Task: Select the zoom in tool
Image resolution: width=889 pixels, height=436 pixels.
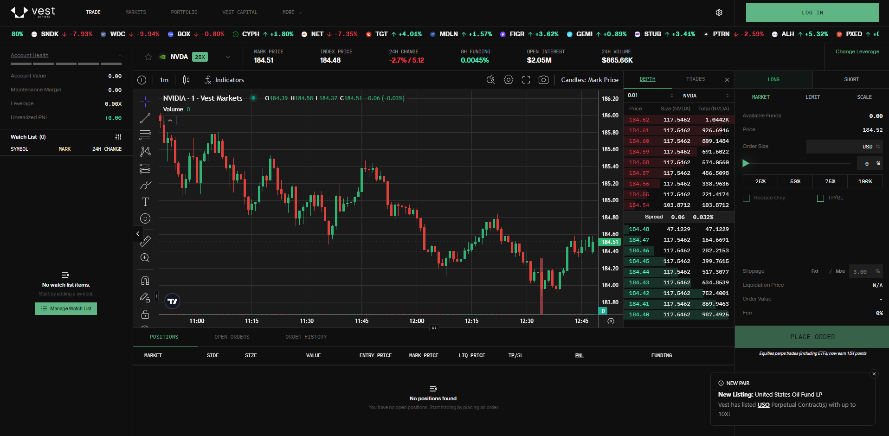Action: point(145,257)
